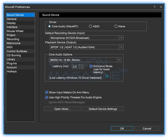Increase latency with the up arrow

click(x=82, y=65)
